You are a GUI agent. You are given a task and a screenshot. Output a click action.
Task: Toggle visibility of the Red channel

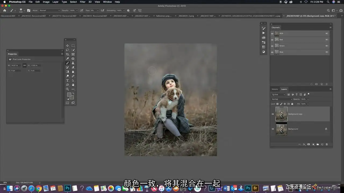[272, 40]
